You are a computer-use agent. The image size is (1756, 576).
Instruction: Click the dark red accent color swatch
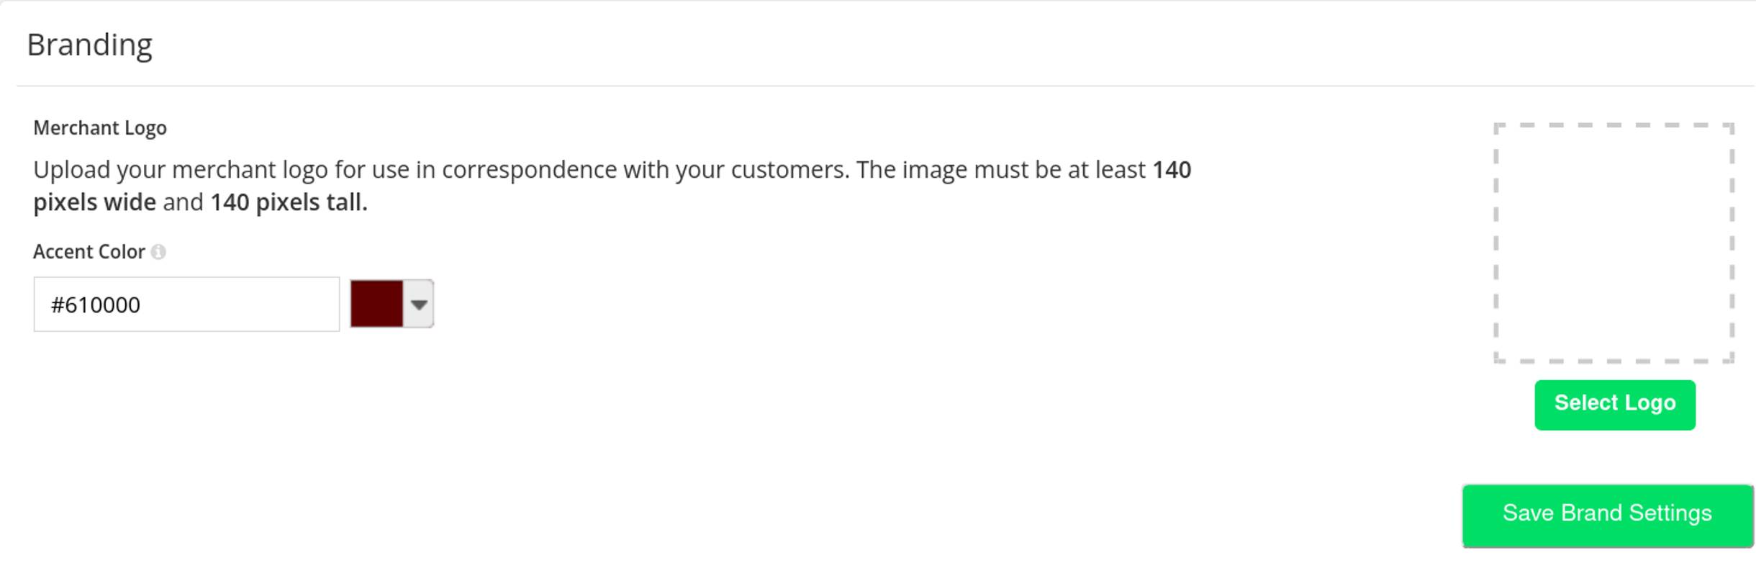pyautogui.click(x=376, y=305)
